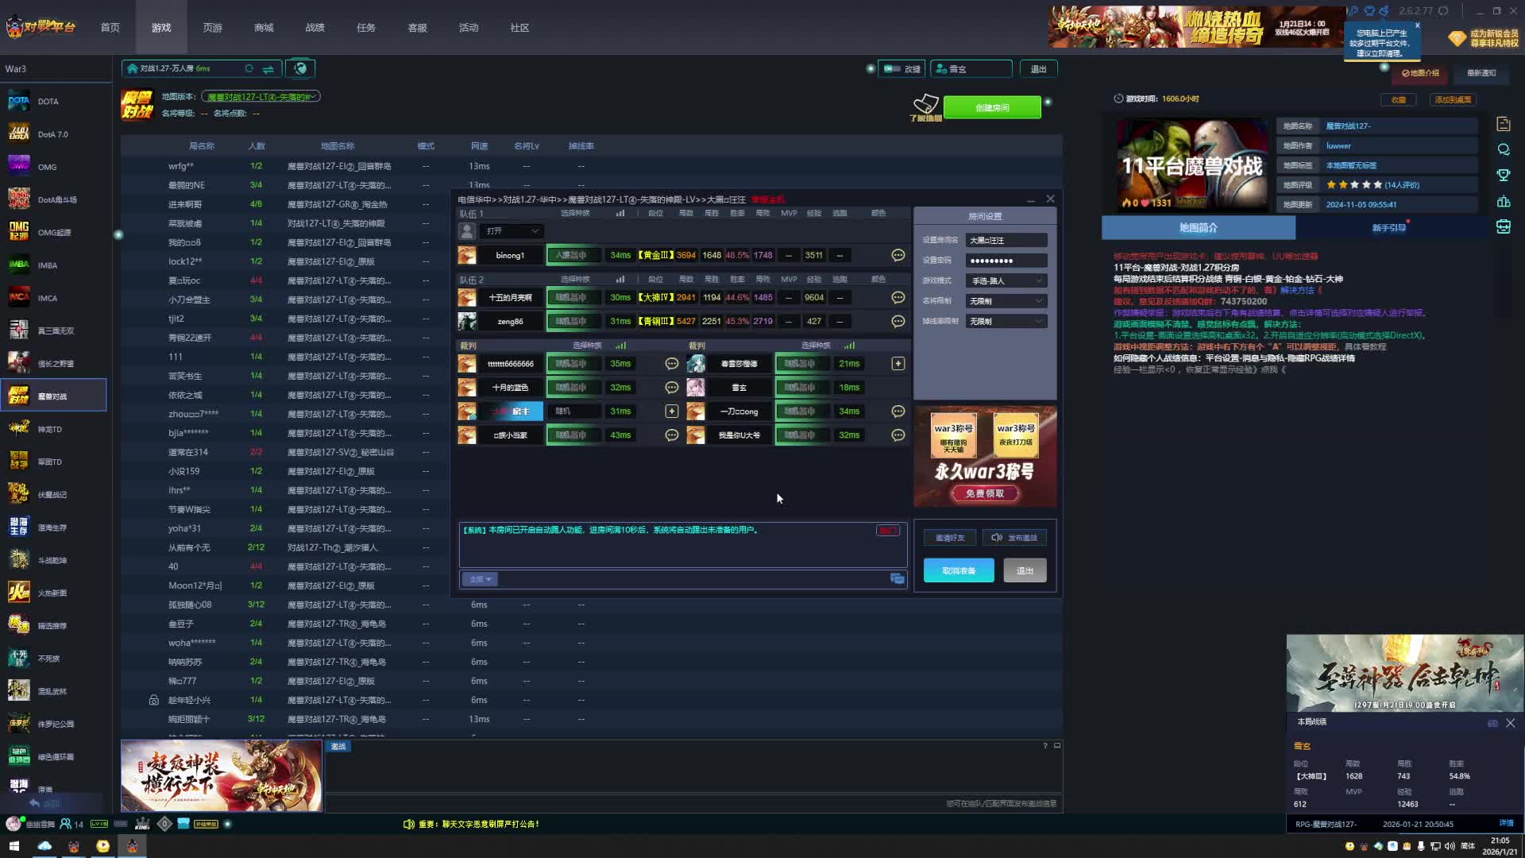Click the globe icon next to the room selector

pyautogui.click(x=300, y=68)
